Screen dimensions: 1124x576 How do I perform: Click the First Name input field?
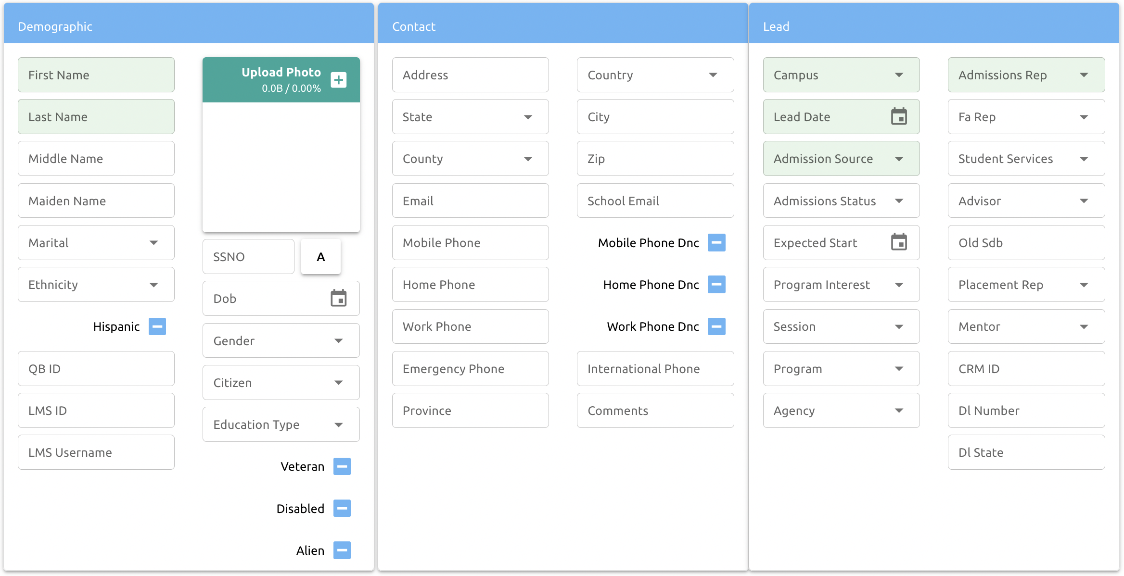[96, 75]
